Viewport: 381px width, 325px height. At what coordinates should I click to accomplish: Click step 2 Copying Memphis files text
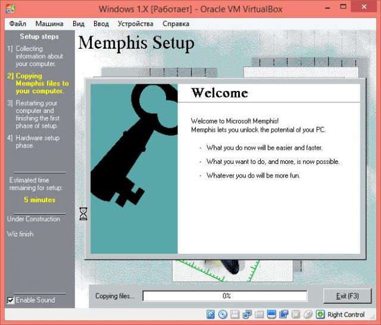pos(38,83)
